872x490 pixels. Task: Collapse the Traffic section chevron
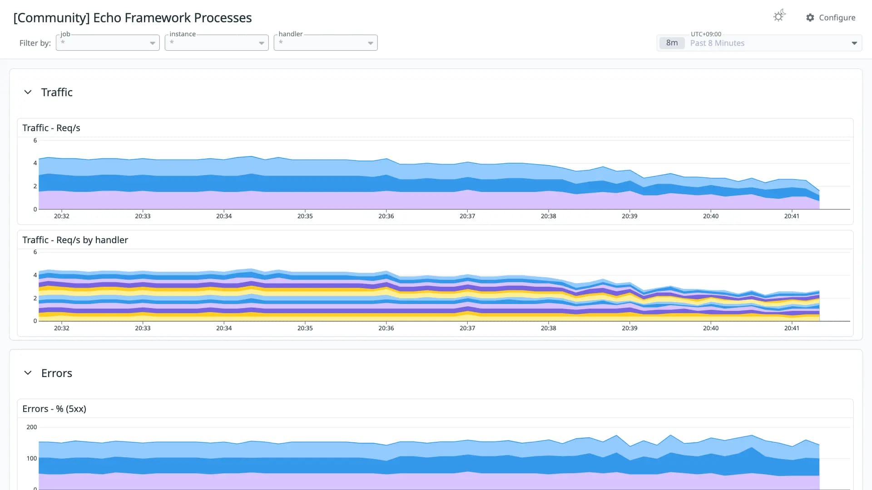pos(28,92)
